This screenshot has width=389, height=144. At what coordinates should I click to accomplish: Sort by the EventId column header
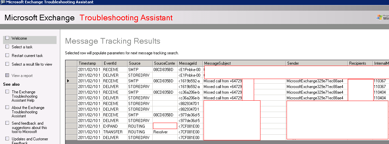pos(115,63)
